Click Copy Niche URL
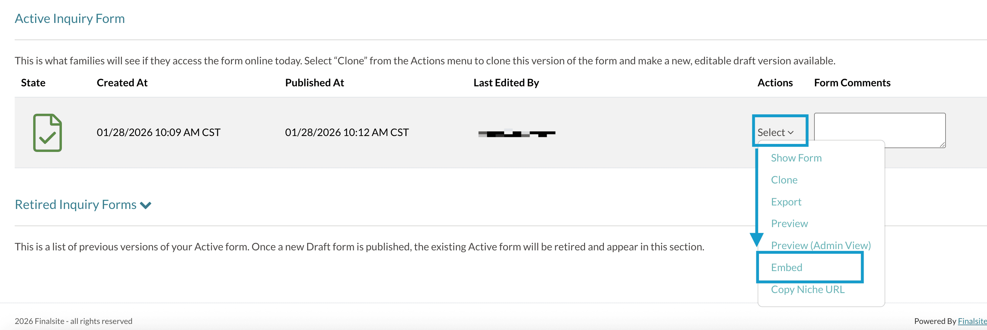This screenshot has width=987, height=330. point(808,290)
